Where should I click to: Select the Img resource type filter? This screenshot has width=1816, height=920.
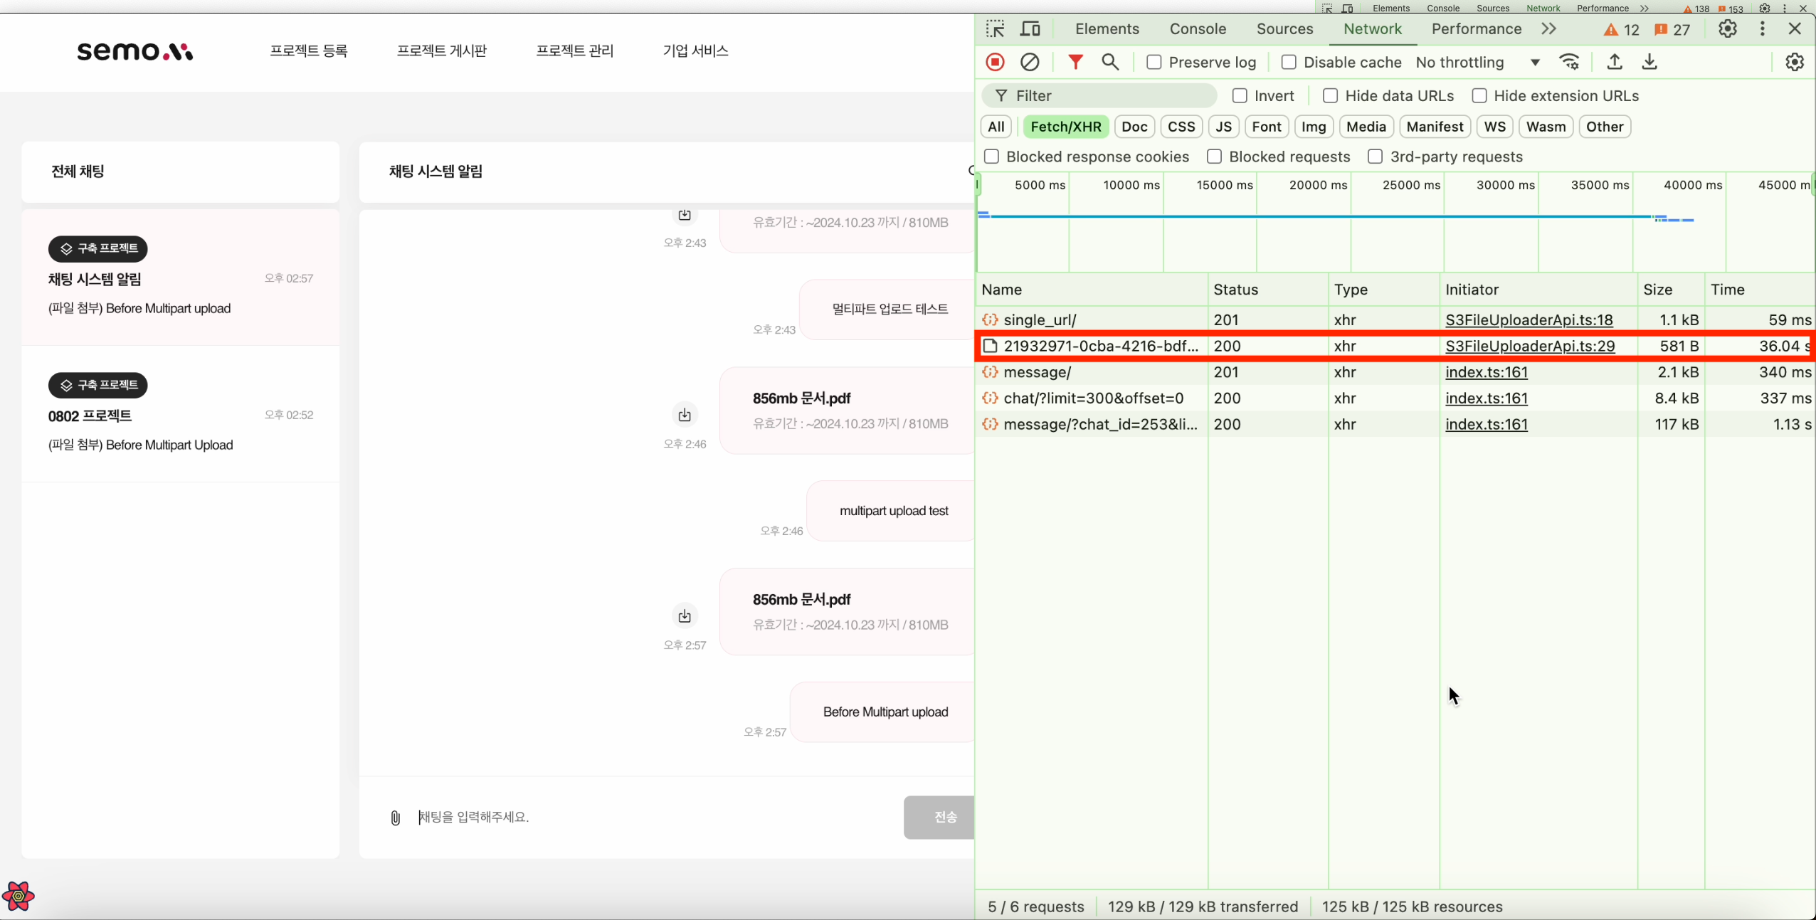point(1313,127)
